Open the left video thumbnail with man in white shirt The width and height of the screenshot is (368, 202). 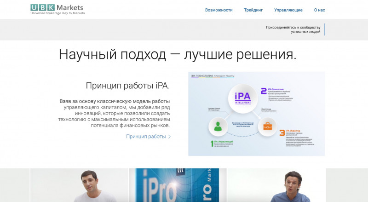[79, 185]
